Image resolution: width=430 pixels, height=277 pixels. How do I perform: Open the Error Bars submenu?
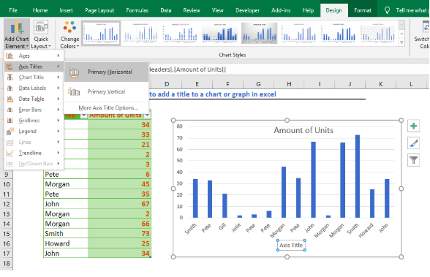click(x=34, y=110)
